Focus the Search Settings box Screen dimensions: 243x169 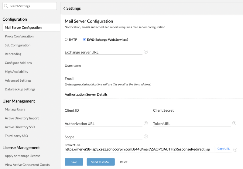[x=30, y=6]
